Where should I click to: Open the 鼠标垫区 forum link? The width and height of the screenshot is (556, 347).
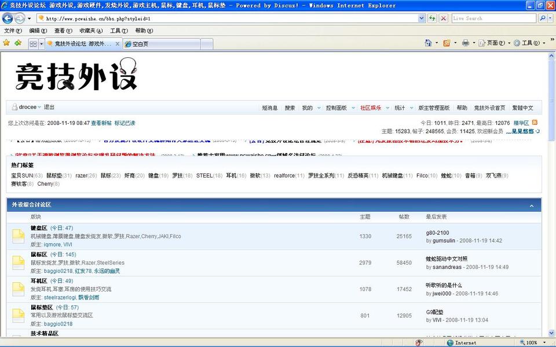point(42,307)
